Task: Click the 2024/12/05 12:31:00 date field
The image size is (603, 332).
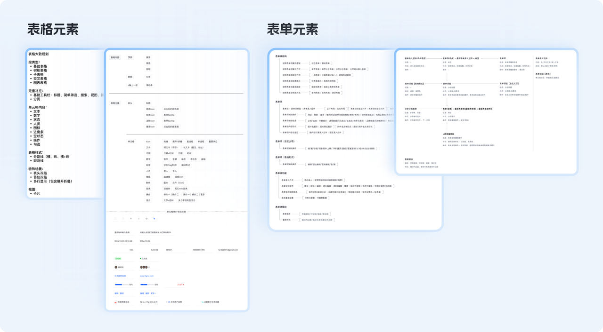Action: point(123,241)
